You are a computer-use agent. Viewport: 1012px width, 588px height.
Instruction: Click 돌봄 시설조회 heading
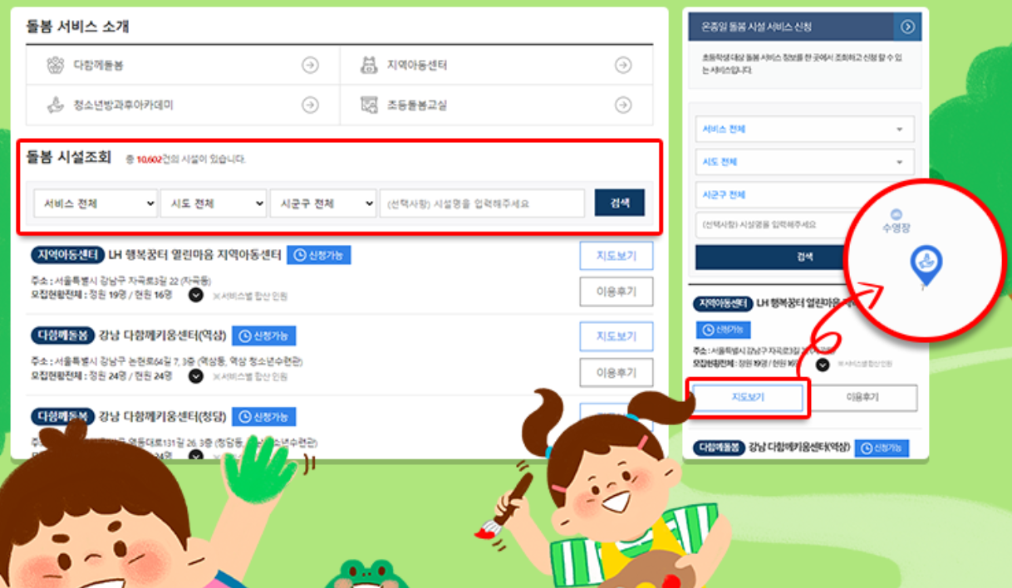[68, 157]
